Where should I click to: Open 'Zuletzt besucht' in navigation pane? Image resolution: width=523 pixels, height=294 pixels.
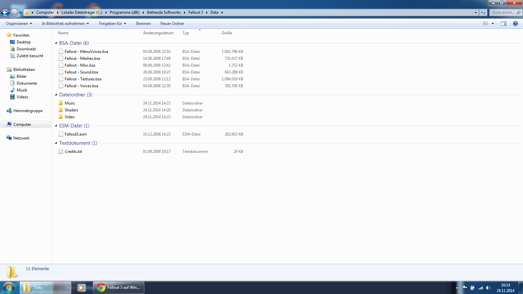pyautogui.click(x=30, y=56)
